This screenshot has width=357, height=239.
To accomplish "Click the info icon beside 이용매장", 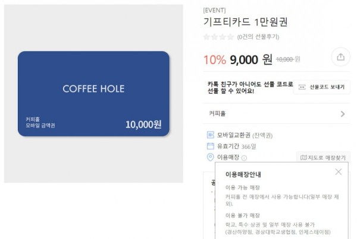I will click(244, 158).
